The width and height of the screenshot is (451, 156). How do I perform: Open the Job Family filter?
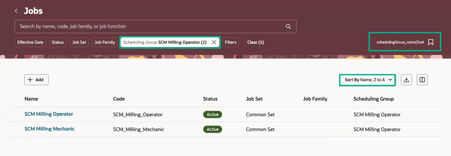coord(105,42)
